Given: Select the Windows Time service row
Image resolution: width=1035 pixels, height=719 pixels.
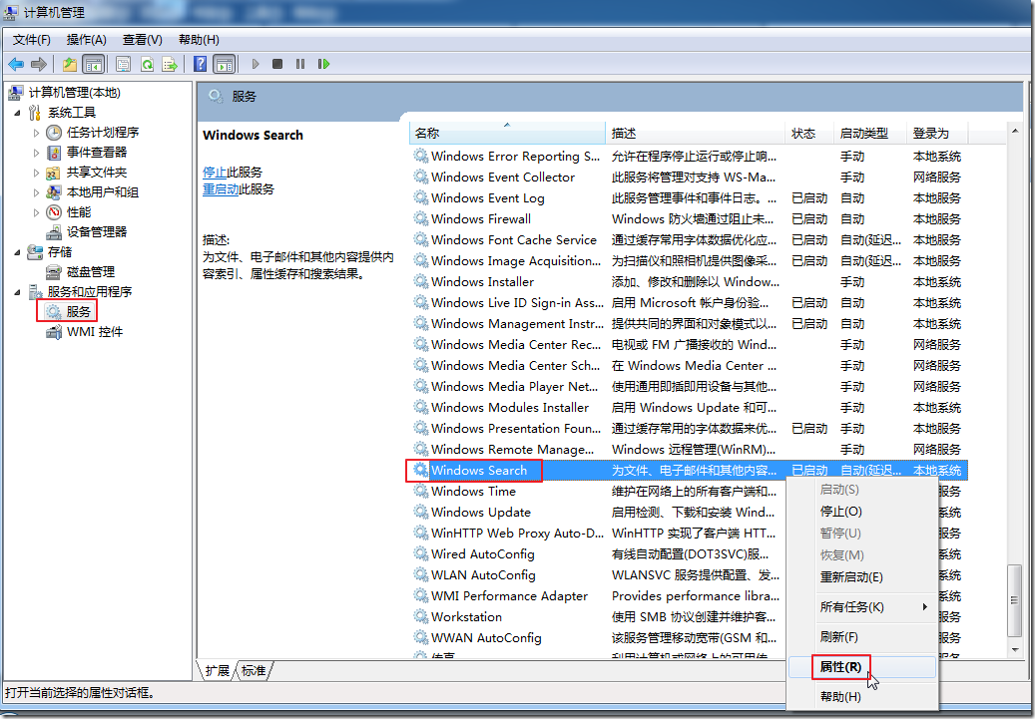Looking at the screenshot, I should coord(599,492).
